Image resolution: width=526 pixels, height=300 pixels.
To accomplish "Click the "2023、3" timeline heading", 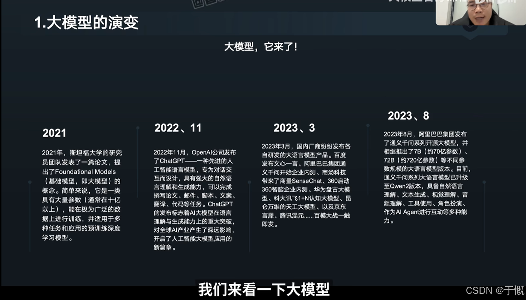I will pyautogui.click(x=294, y=128).
